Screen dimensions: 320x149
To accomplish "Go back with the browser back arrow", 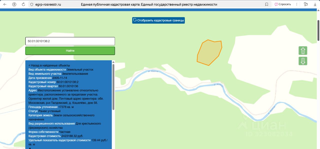I will [5, 4].
